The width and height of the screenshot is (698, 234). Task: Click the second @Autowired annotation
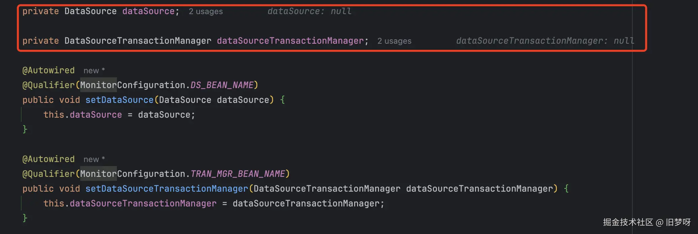click(x=49, y=159)
